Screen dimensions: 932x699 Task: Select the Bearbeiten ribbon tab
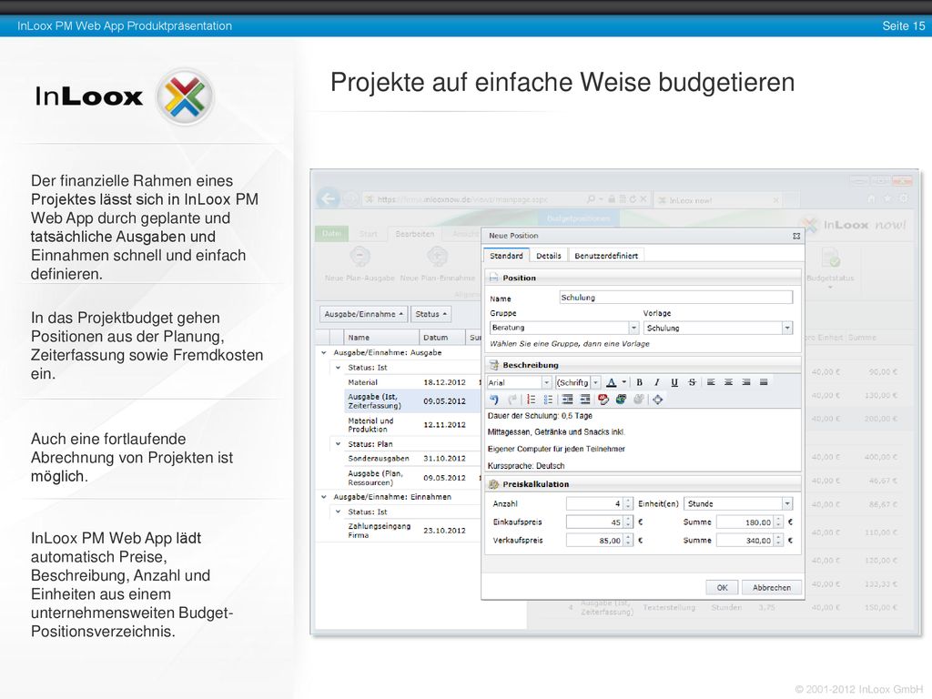tap(414, 234)
